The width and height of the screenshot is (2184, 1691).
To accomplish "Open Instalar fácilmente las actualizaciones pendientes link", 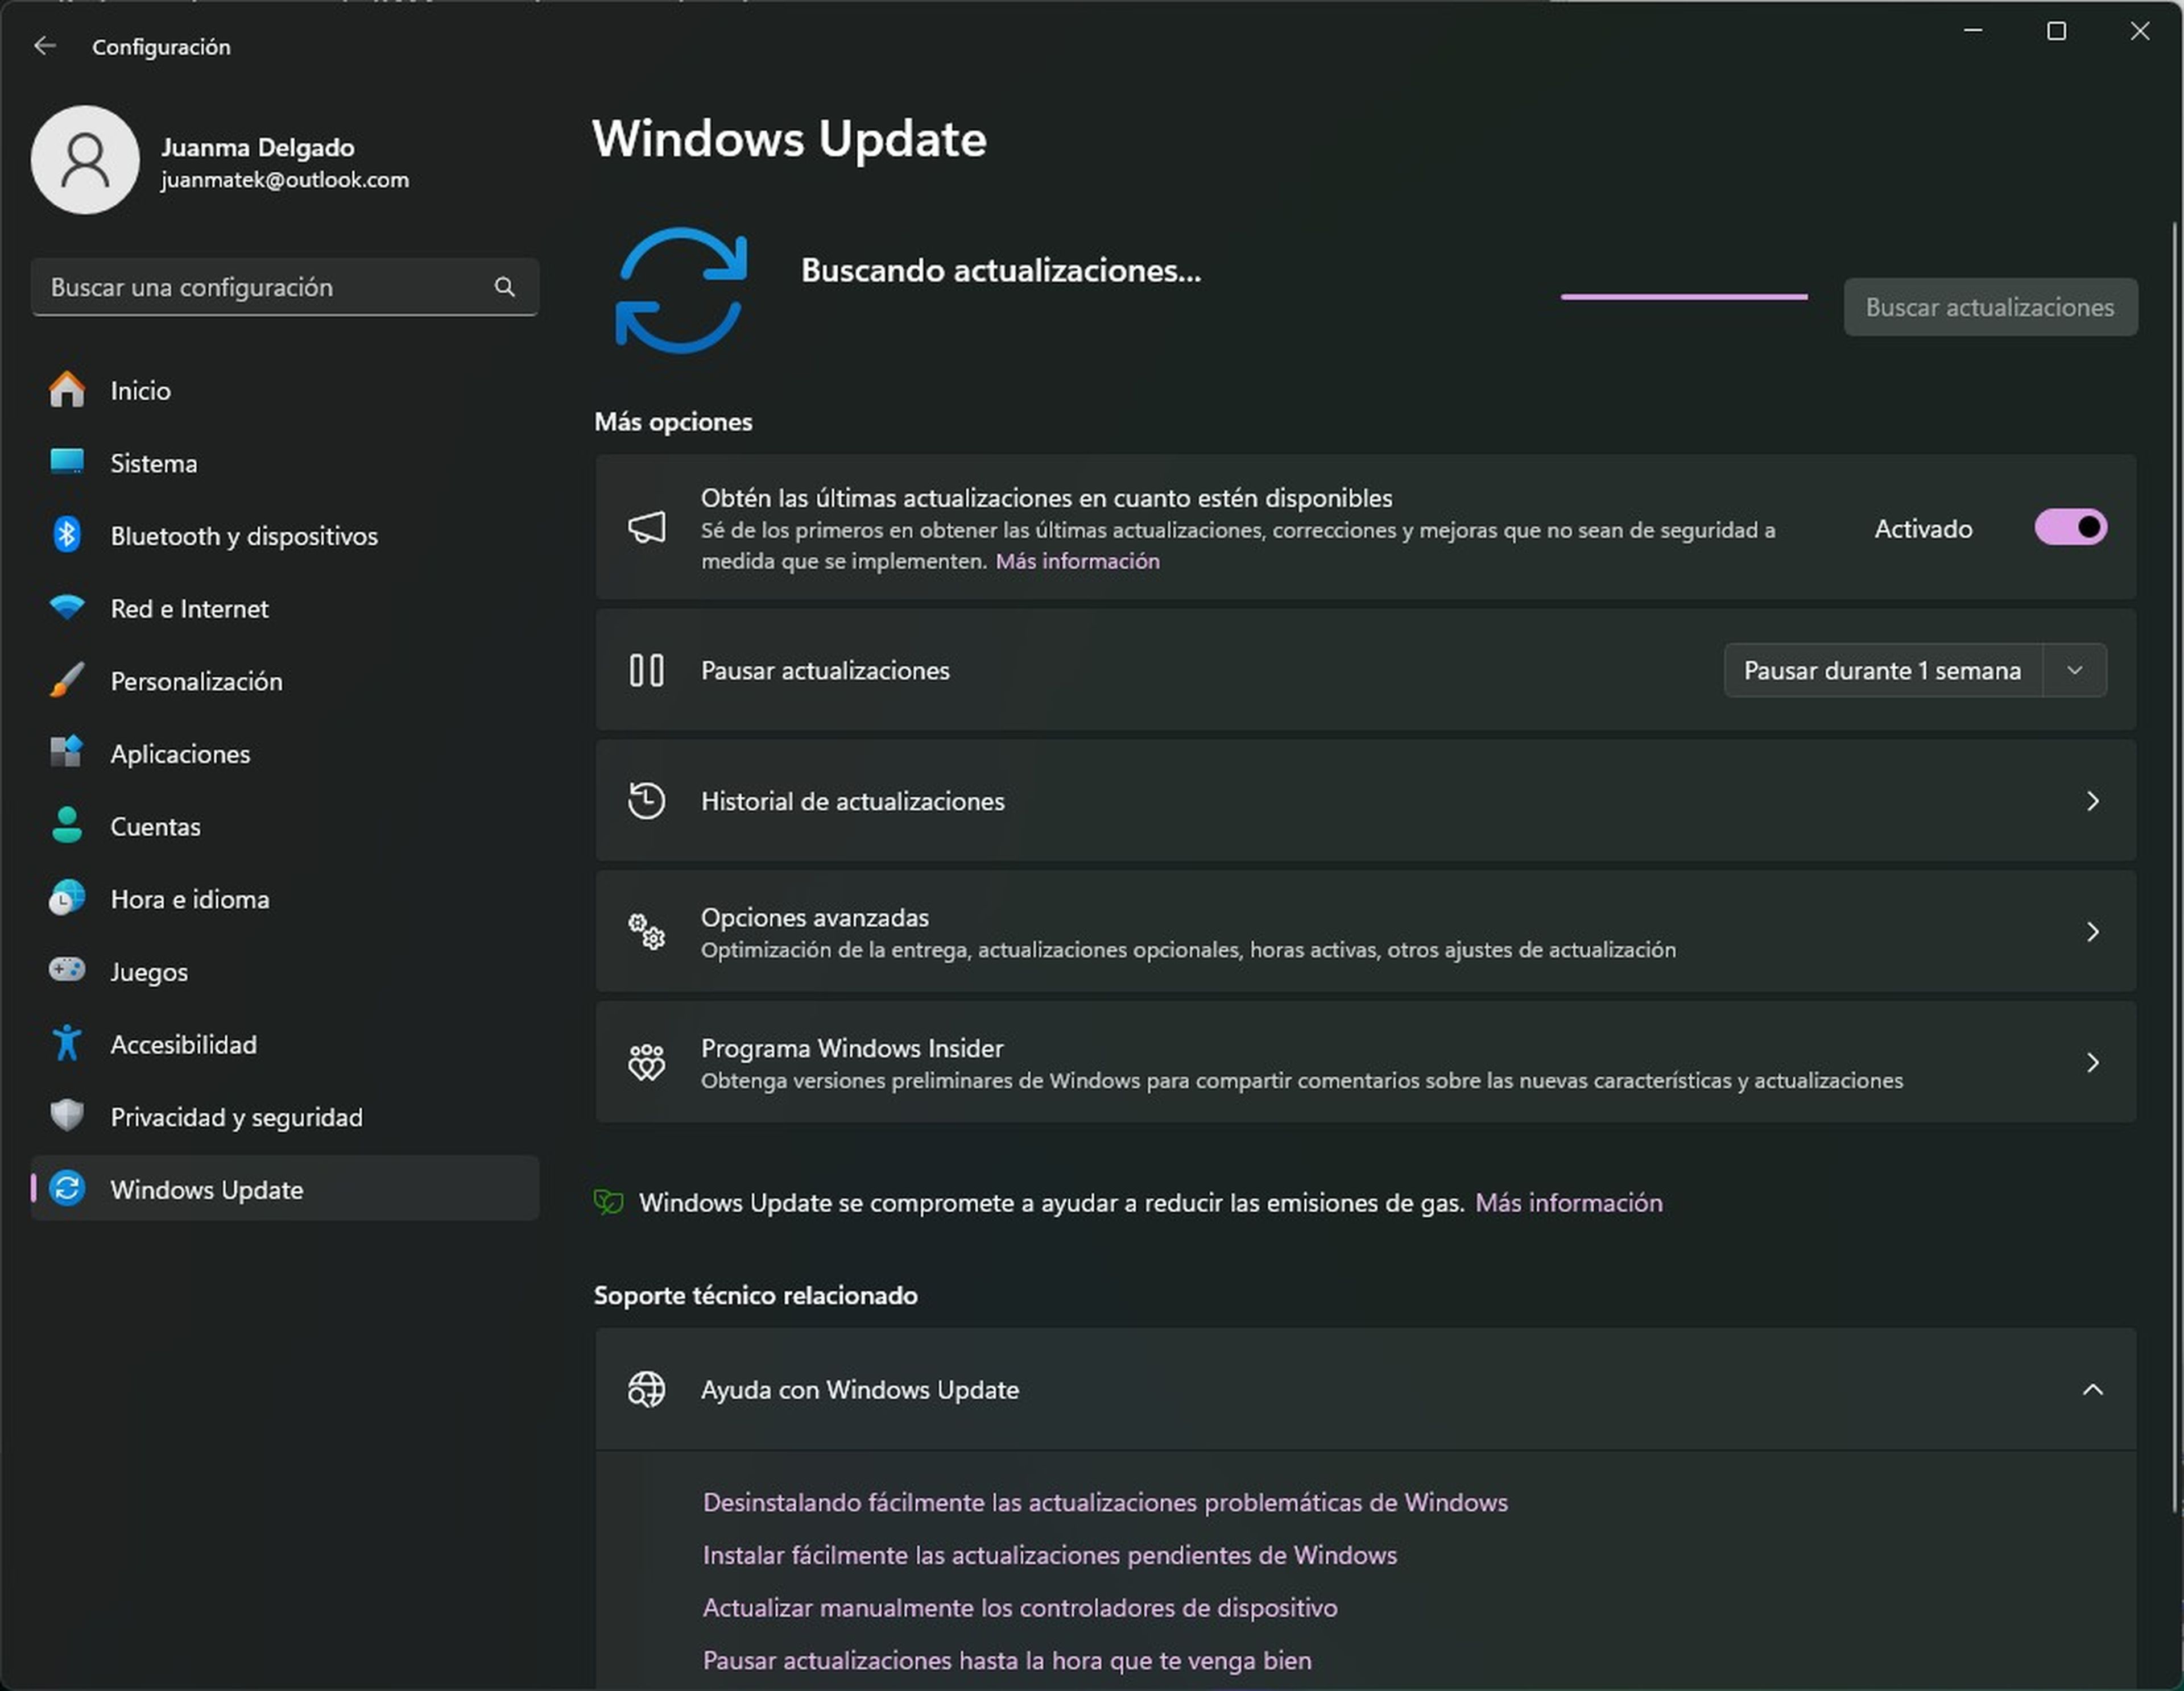I will (x=1050, y=1555).
